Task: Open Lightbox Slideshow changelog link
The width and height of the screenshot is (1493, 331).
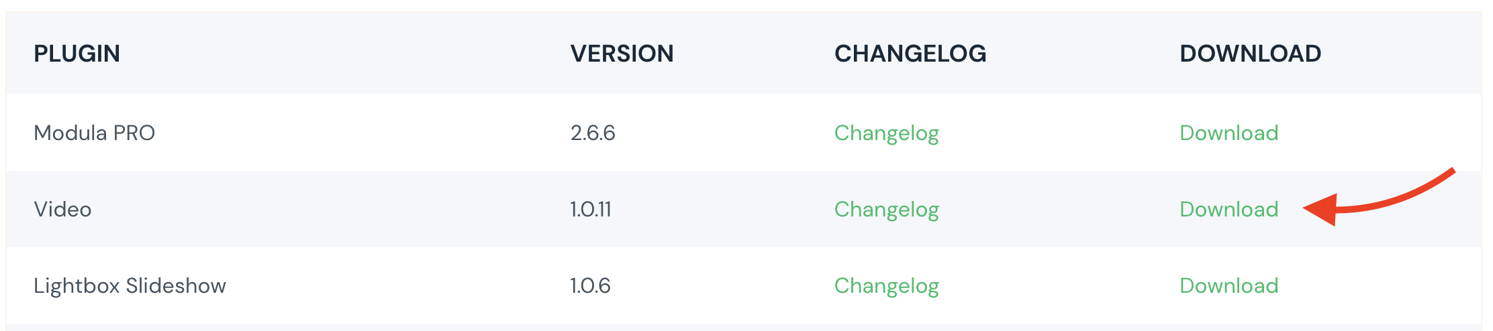Action: [x=886, y=285]
